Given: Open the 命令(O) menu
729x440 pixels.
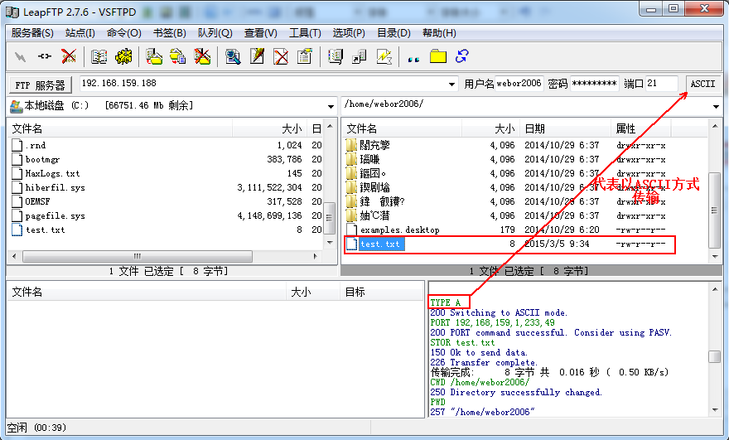Looking at the screenshot, I should pyautogui.click(x=123, y=33).
